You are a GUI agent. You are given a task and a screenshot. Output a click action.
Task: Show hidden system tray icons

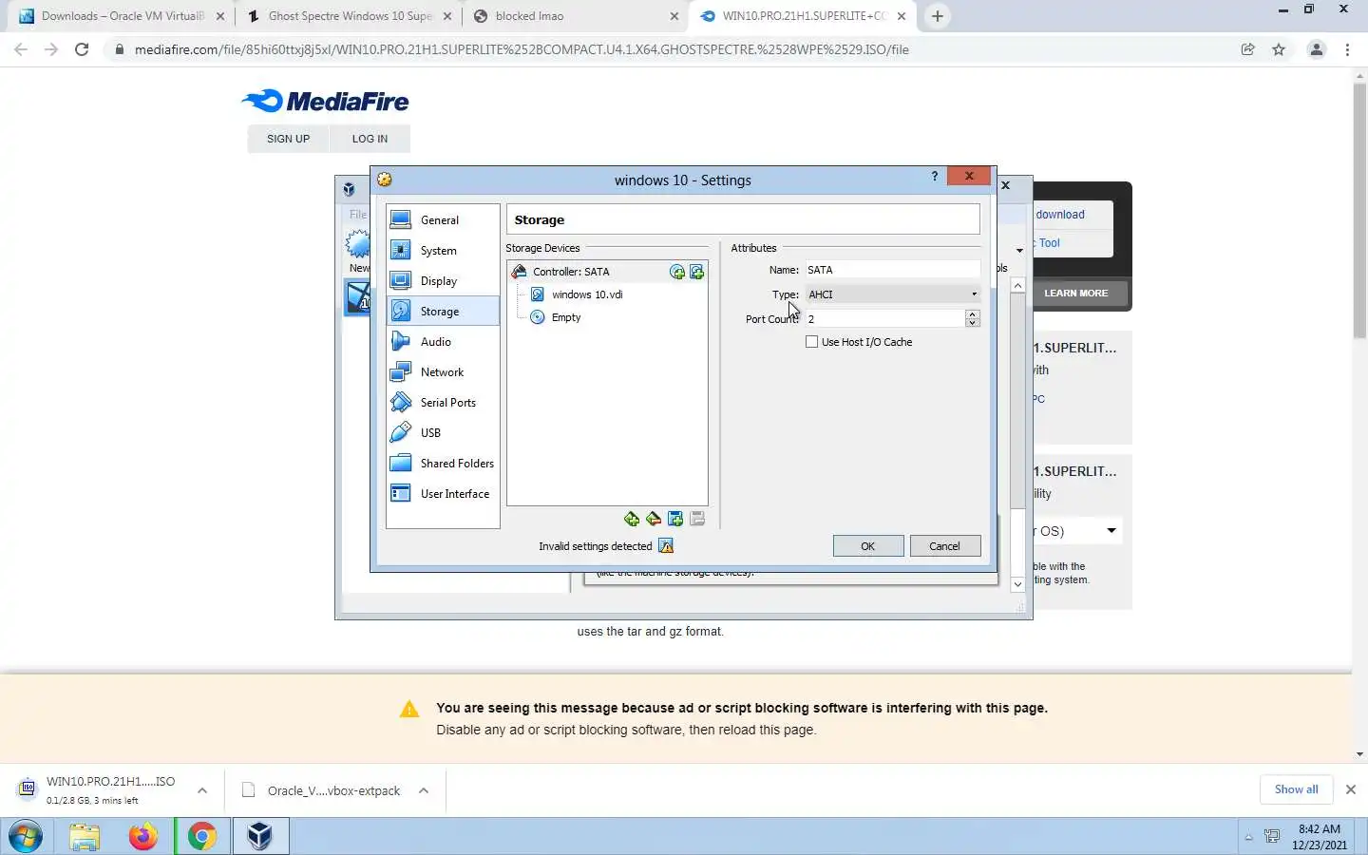(1248, 837)
